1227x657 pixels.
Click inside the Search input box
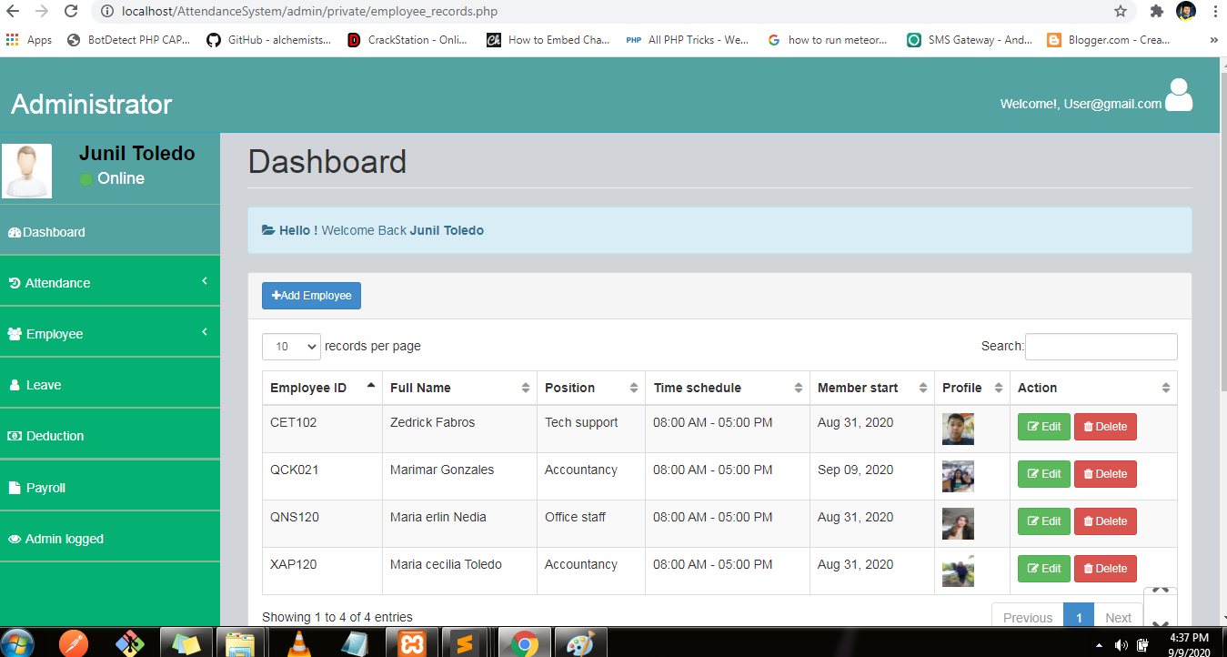[x=1101, y=347]
